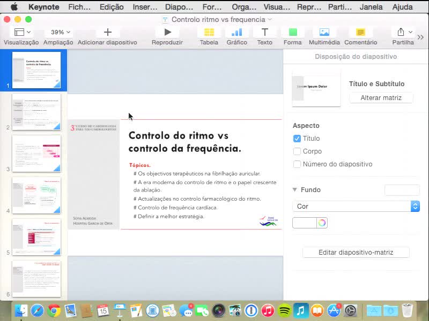The image size is (429, 321).
Task: Uncheck the Título checkbox
Action: [297, 139]
